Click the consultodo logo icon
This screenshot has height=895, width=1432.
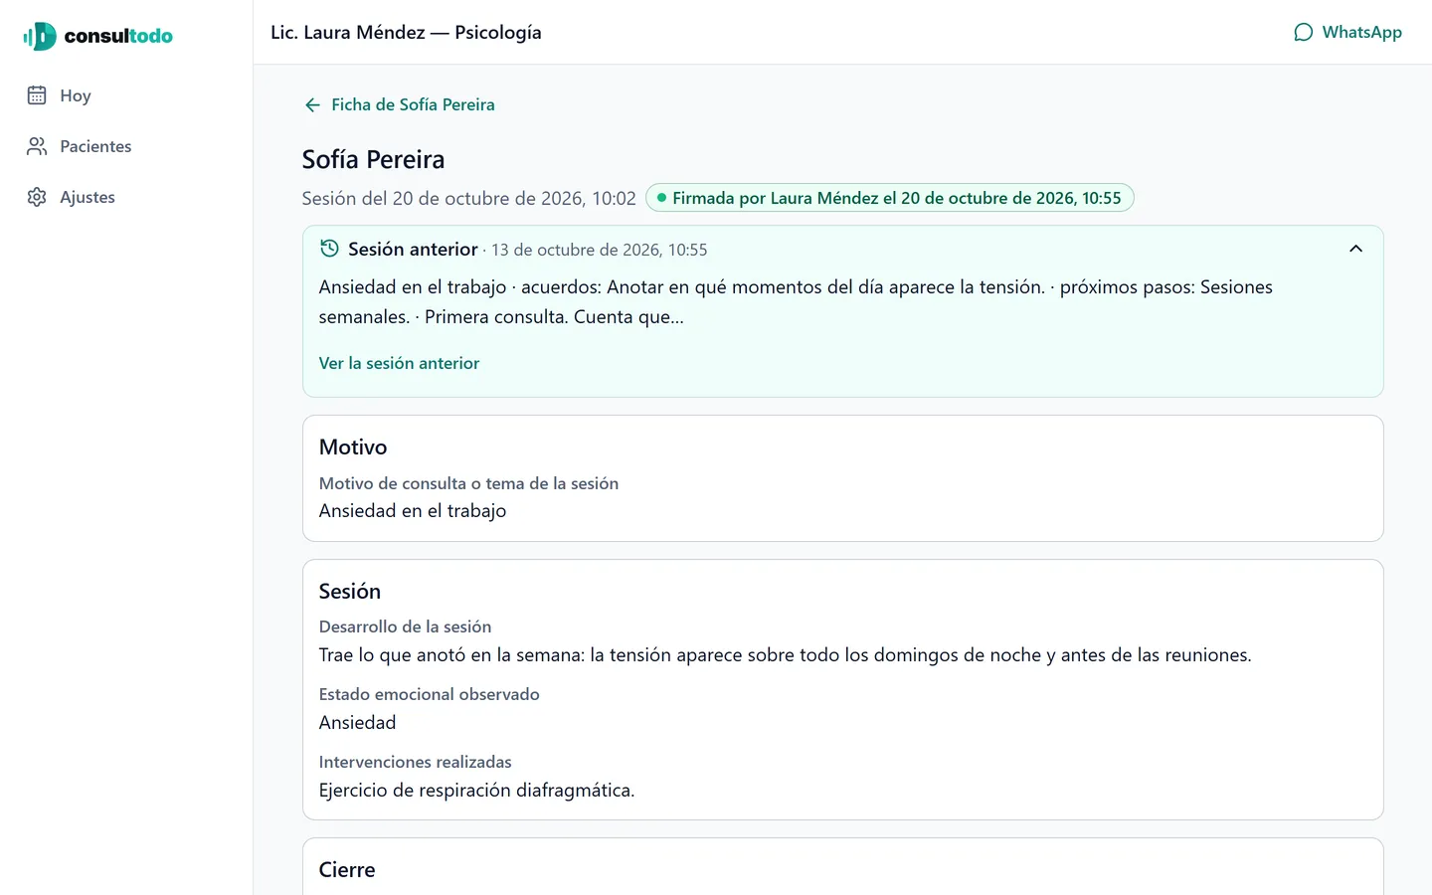(x=40, y=36)
